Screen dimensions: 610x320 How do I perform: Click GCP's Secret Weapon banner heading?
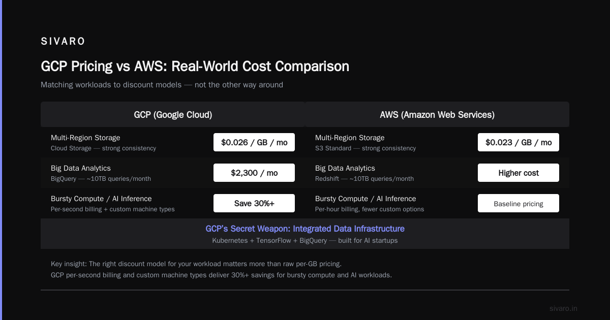305,229
